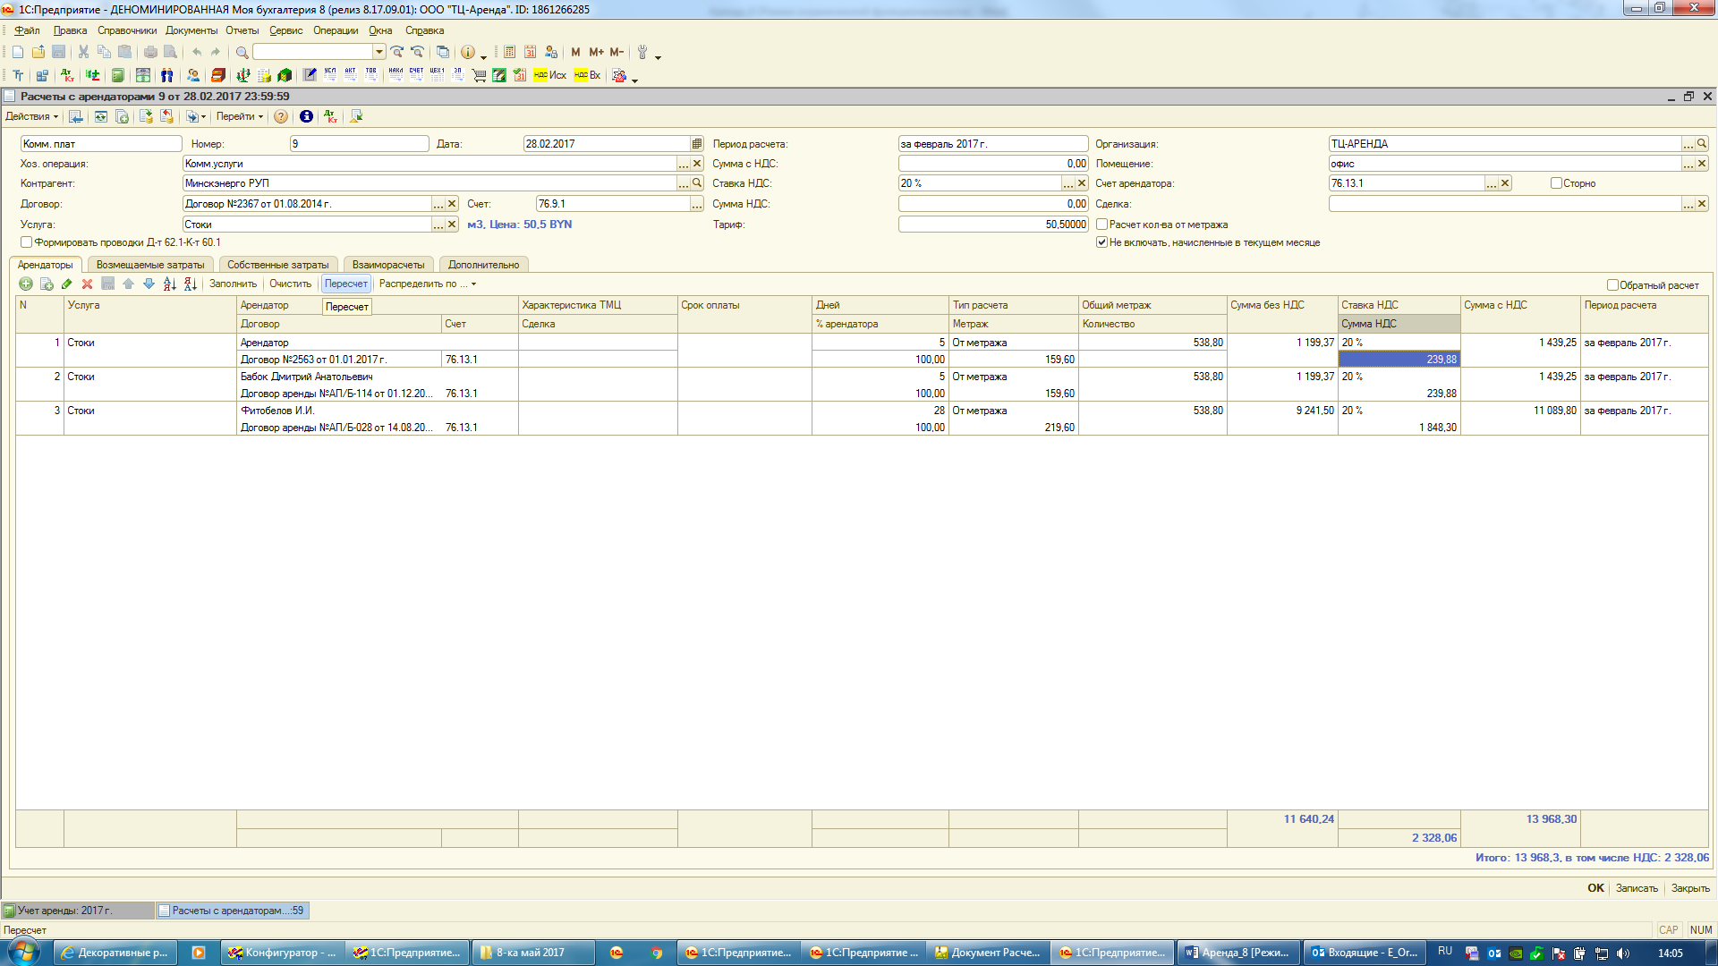Screen dimensions: 1718x966
Task: Switch to Возмещаемые затраты tab
Action: coord(150,265)
